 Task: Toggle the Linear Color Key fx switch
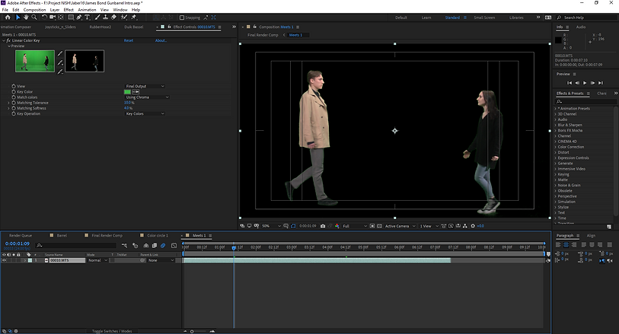(x=8, y=40)
